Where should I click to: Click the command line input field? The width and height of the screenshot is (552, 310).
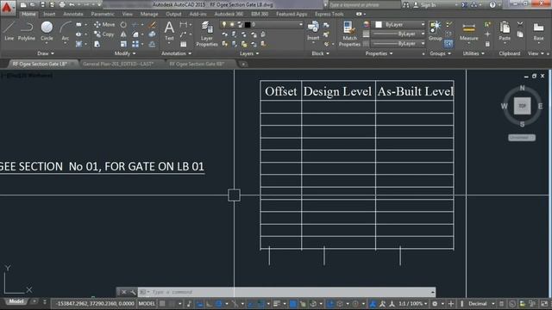click(x=286, y=292)
